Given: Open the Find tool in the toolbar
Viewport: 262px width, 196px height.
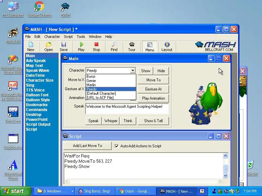Looking at the screenshot, I should click(x=114, y=46).
